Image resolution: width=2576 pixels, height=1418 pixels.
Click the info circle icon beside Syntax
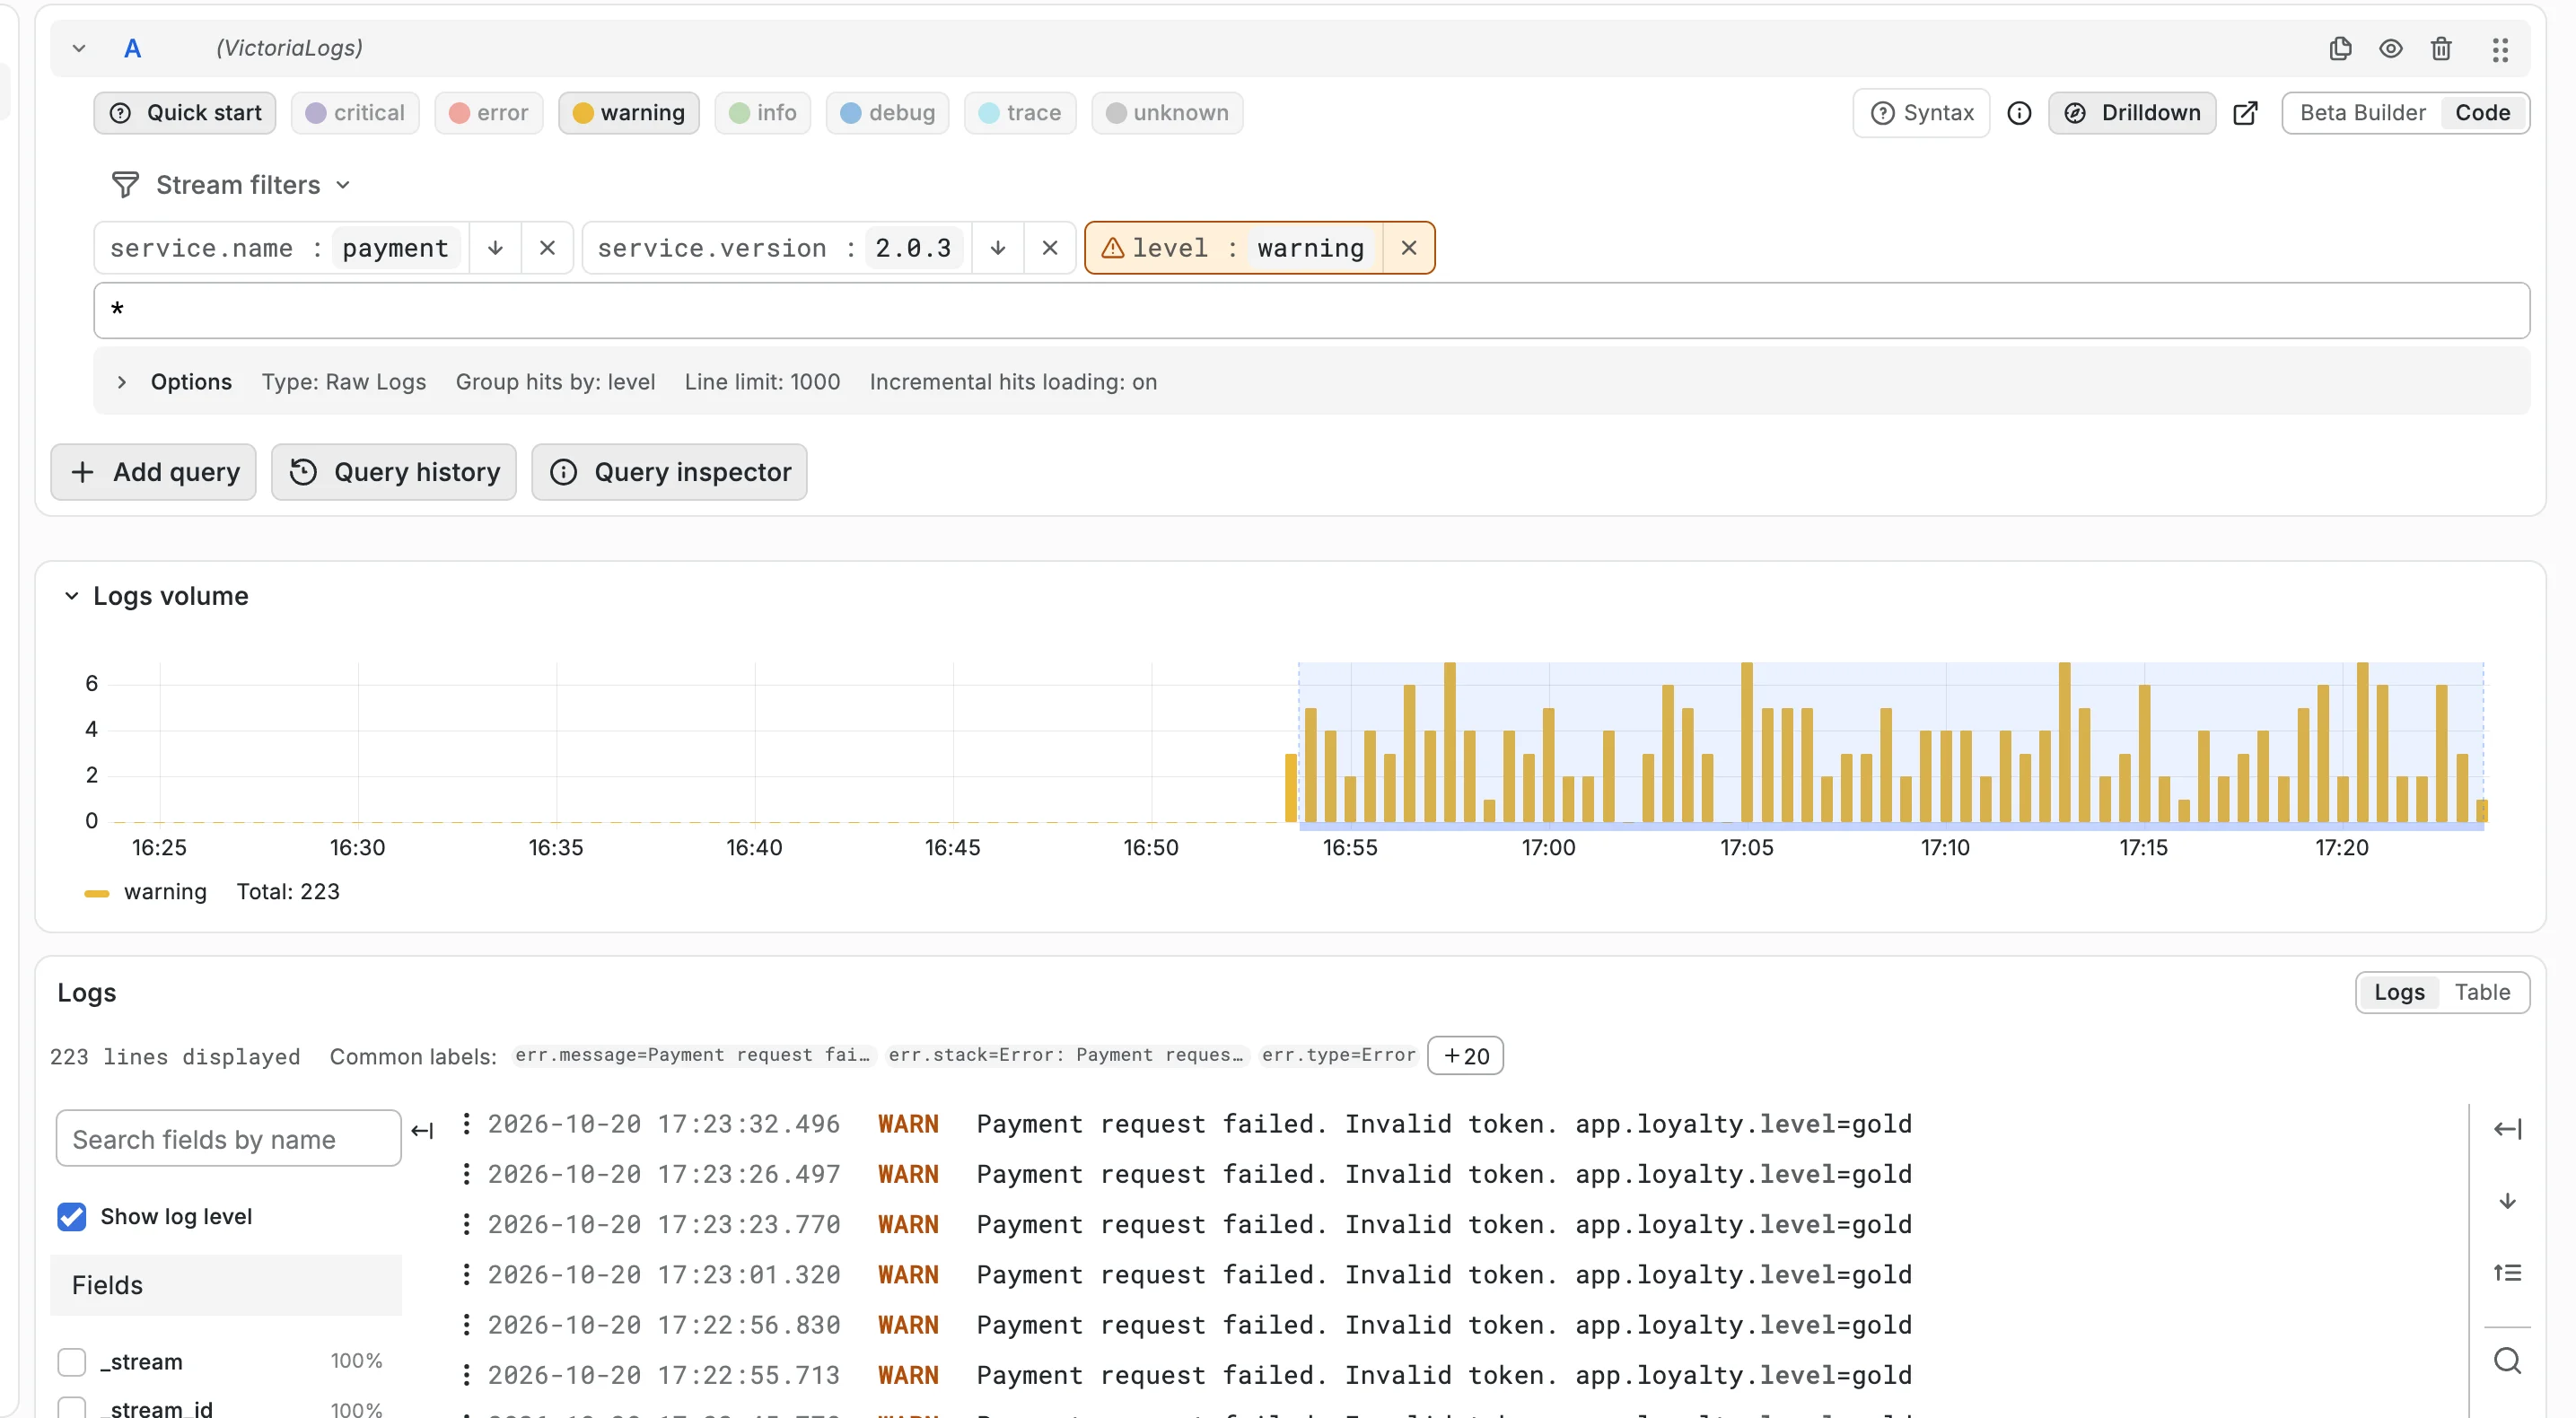[2019, 113]
